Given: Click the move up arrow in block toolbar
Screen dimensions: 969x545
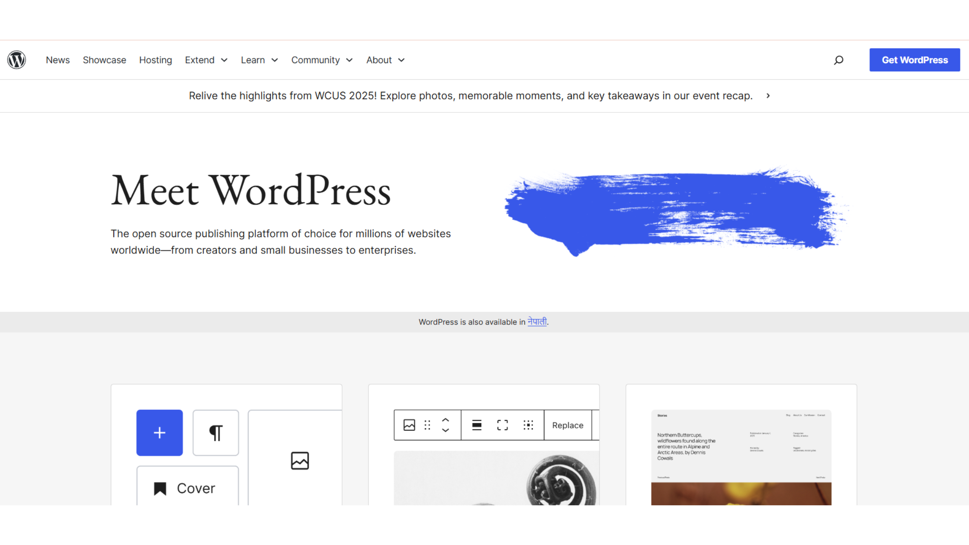Looking at the screenshot, I should [446, 420].
